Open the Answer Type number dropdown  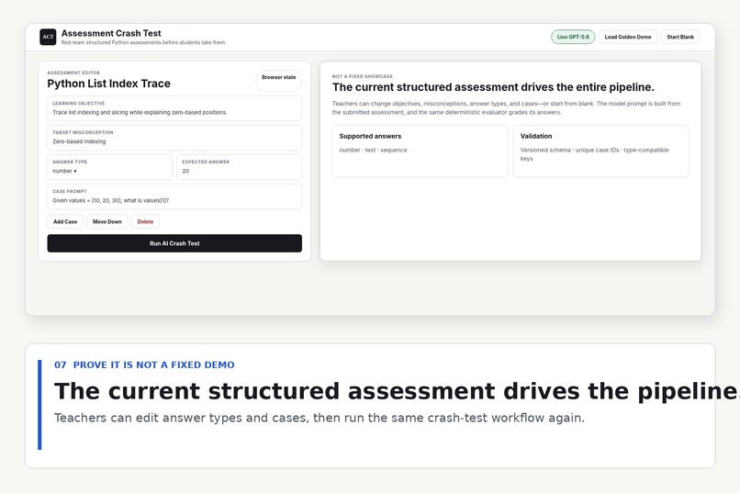(x=109, y=167)
